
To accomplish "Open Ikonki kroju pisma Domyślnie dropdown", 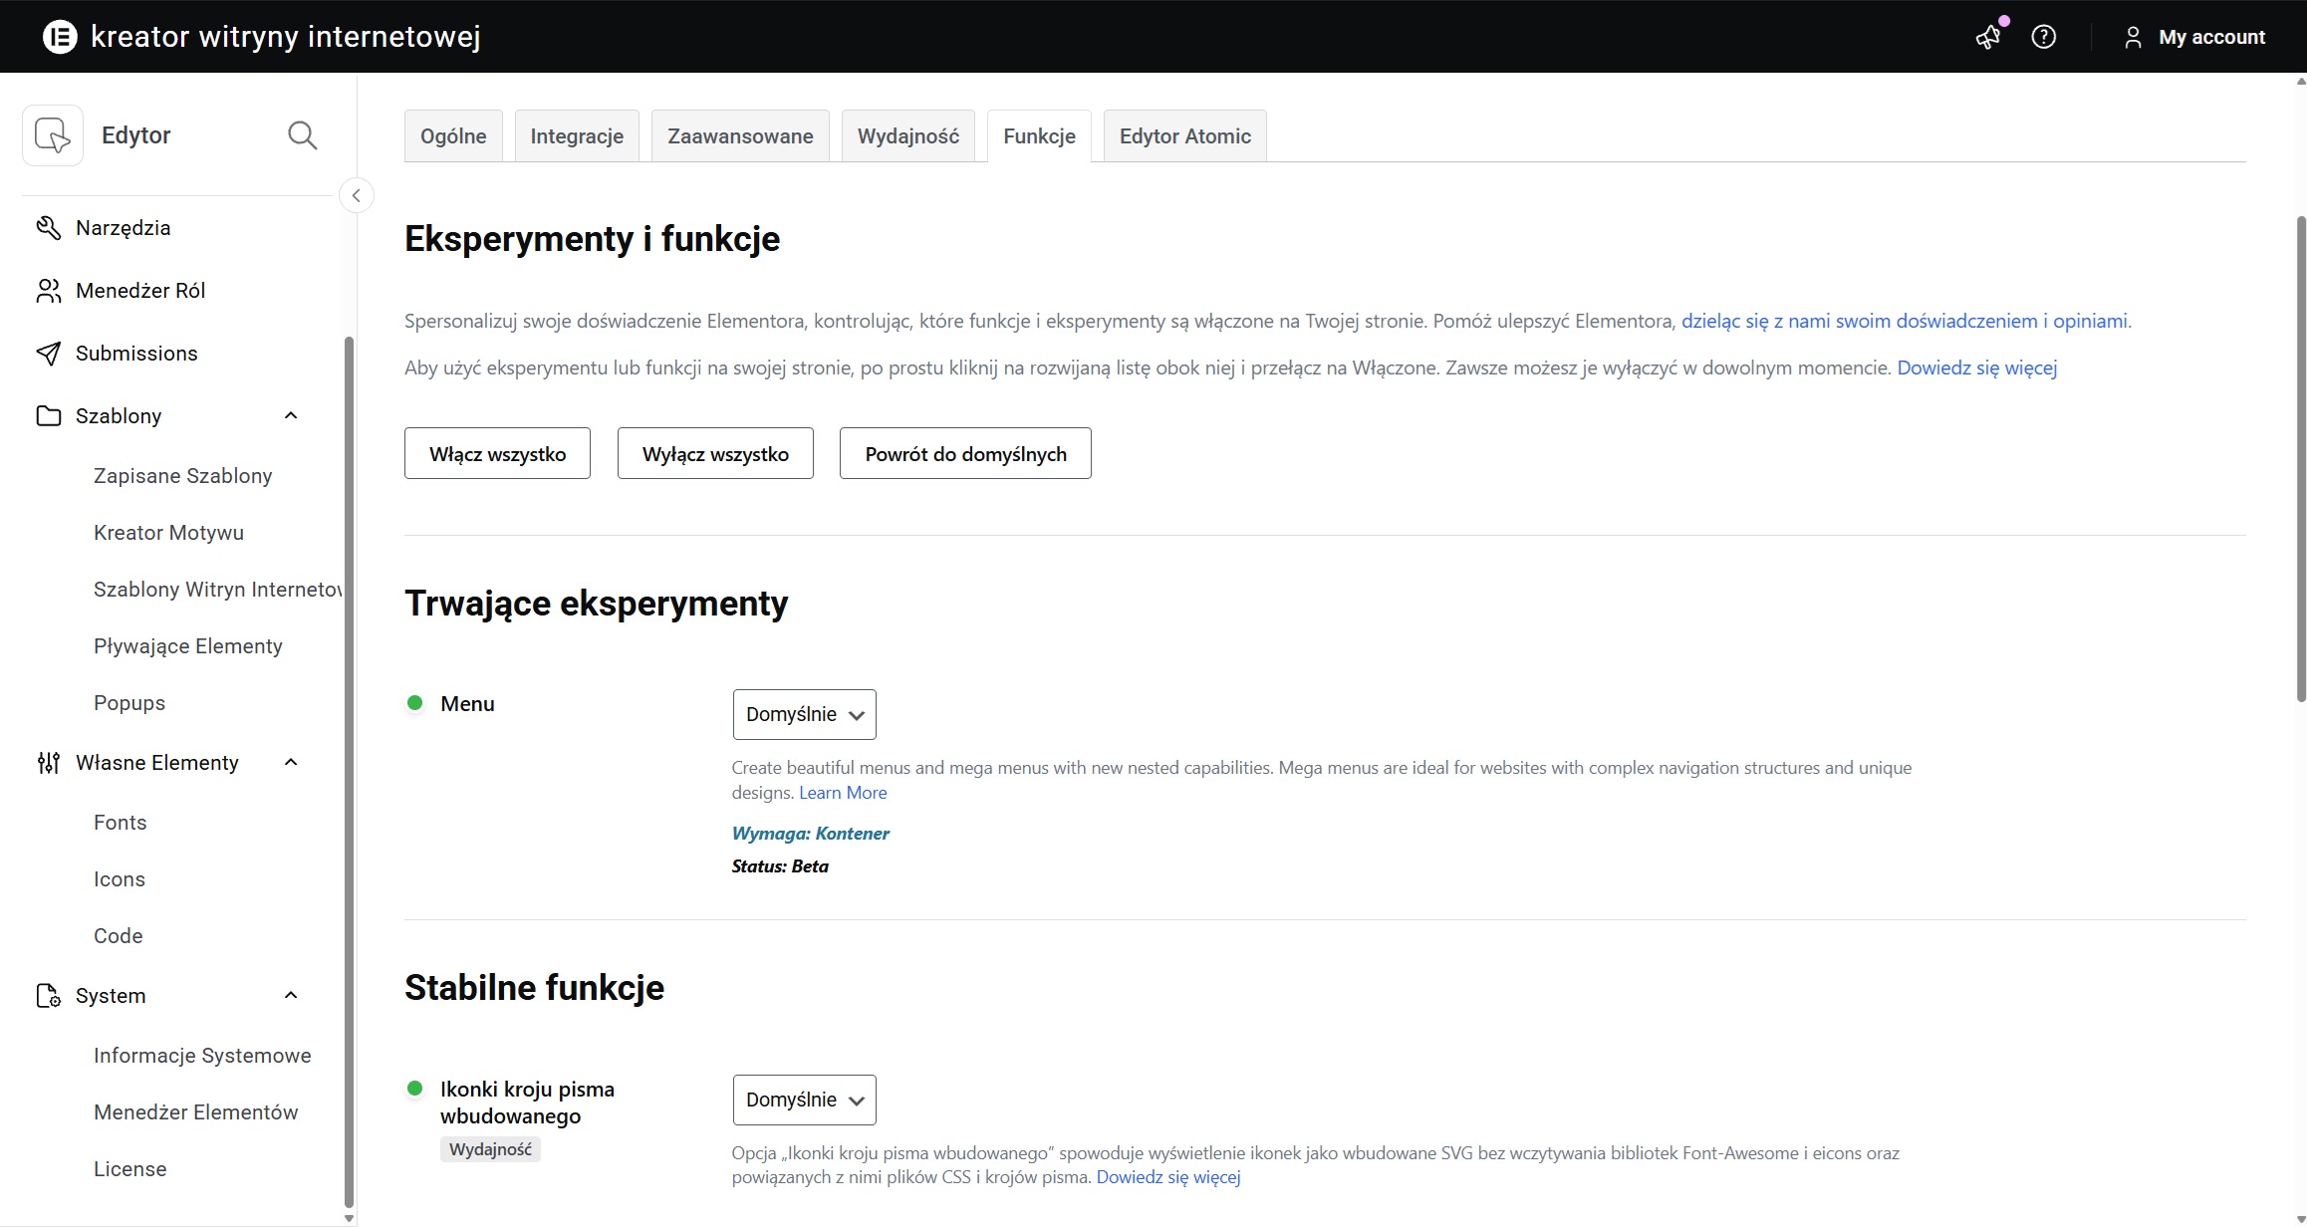I will [x=805, y=1100].
